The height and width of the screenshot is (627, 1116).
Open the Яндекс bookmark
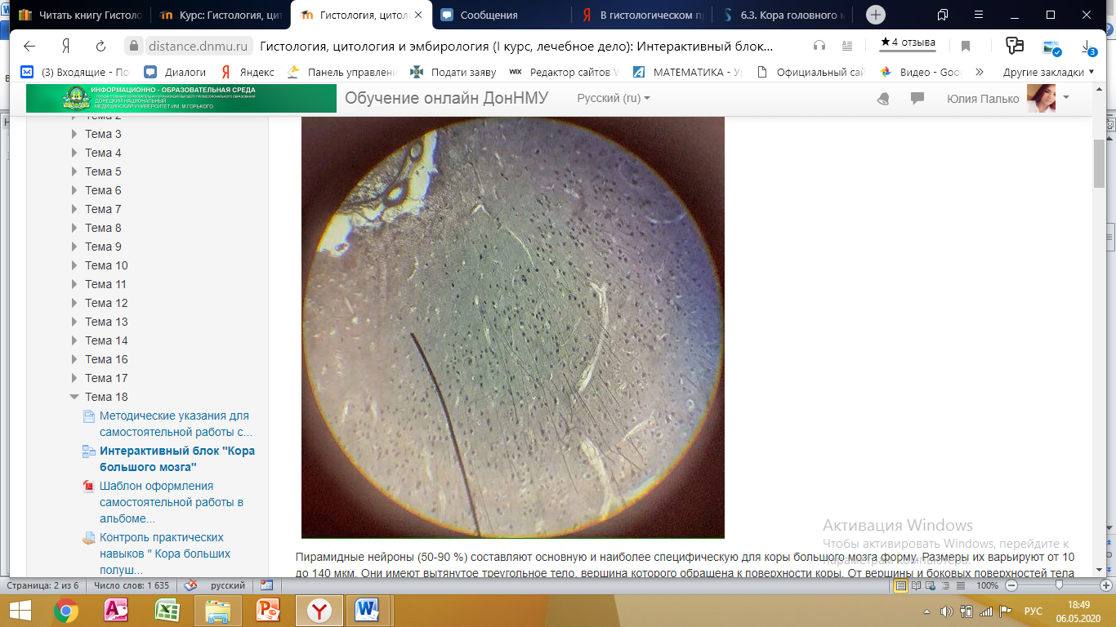click(x=247, y=72)
